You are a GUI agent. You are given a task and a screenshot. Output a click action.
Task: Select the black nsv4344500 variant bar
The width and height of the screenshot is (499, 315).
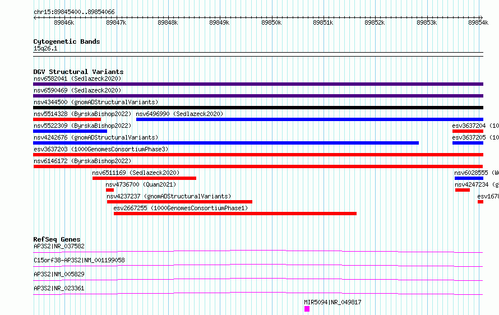click(x=258, y=108)
